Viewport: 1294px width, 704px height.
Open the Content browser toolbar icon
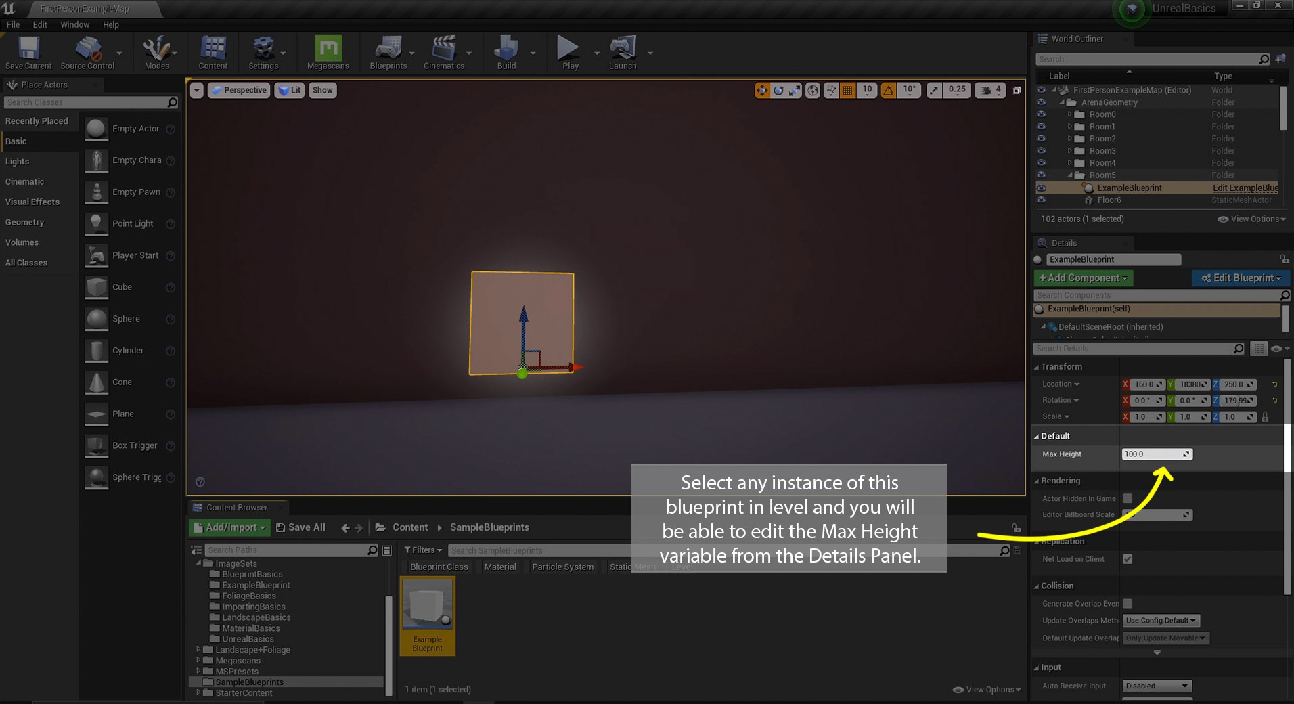point(213,52)
